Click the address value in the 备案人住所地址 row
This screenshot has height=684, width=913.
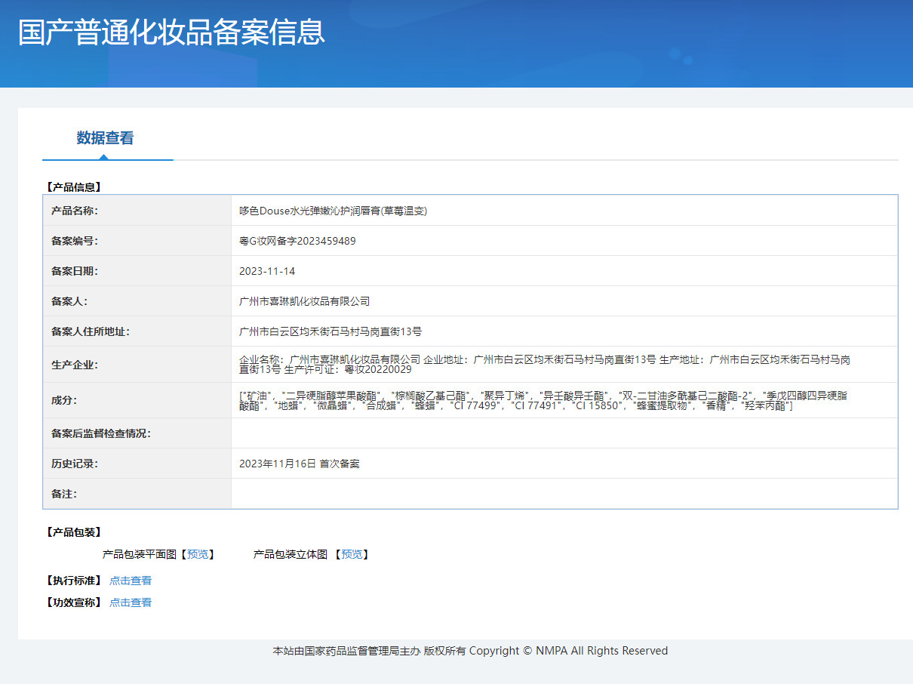pos(330,331)
